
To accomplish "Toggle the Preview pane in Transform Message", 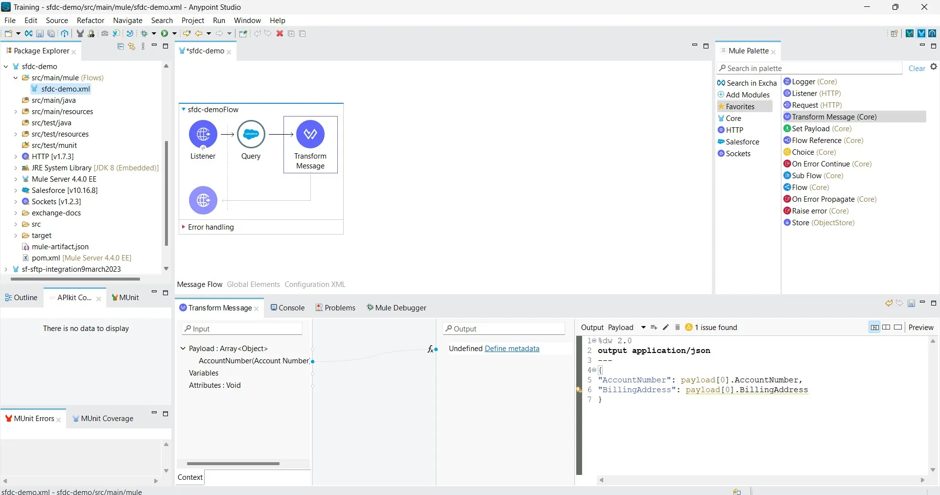I will click(921, 328).
